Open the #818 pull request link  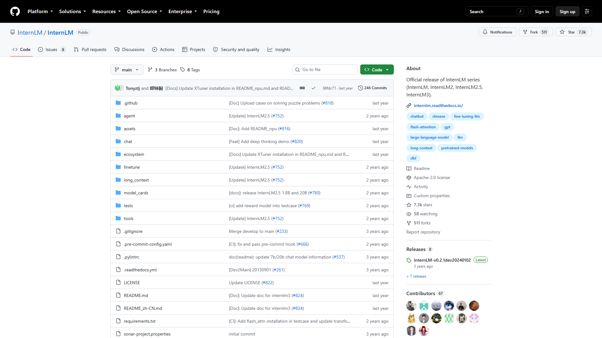327,103
